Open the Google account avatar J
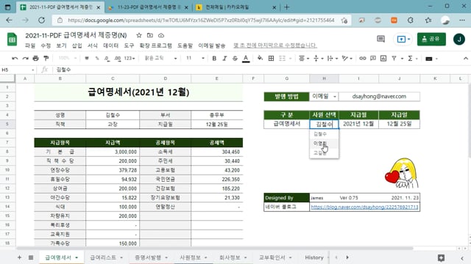 click(x=459, y=39)
